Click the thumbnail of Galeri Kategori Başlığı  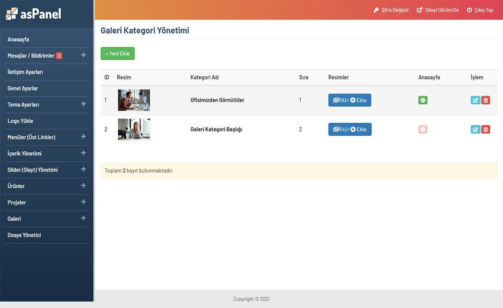tap(134, 129)
